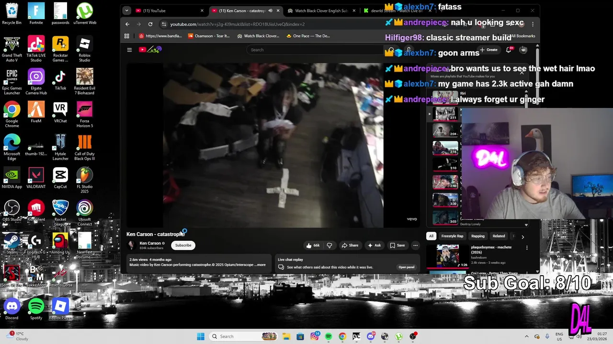Click the Ask button under the video
The image size is (613, 344).
(374, 245)
